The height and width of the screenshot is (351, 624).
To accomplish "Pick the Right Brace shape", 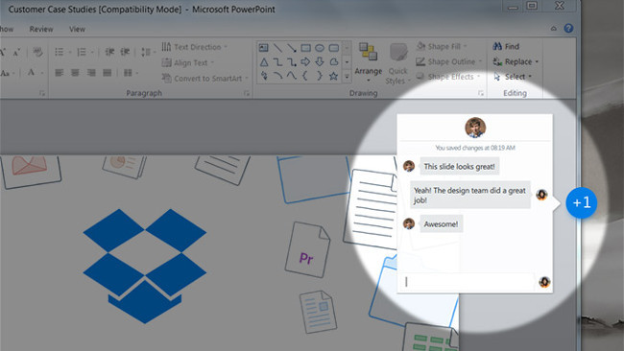I will pos(320,76).
